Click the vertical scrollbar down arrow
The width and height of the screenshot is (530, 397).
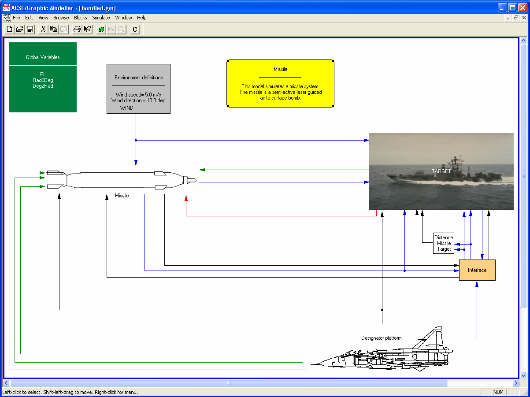coord(523,376)
